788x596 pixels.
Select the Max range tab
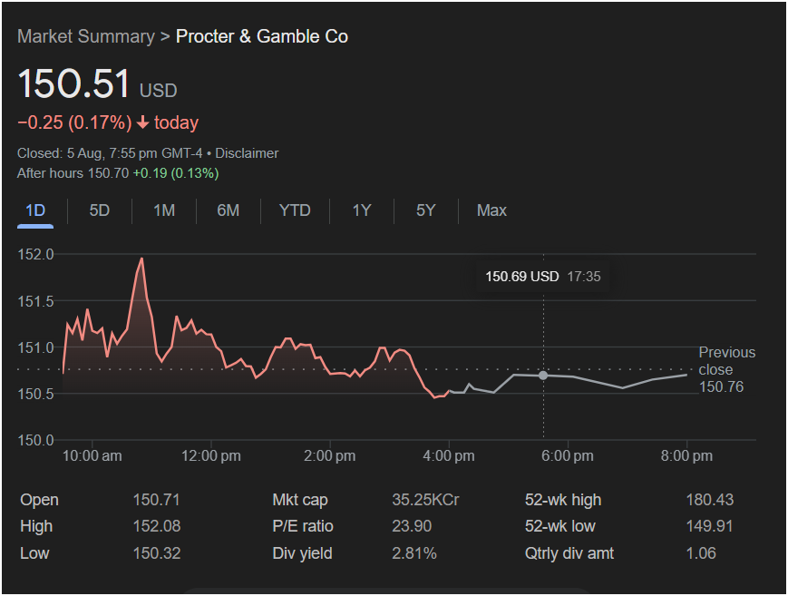click(x=491, y=210)
